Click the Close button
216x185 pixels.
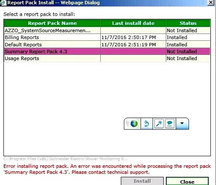187,182
